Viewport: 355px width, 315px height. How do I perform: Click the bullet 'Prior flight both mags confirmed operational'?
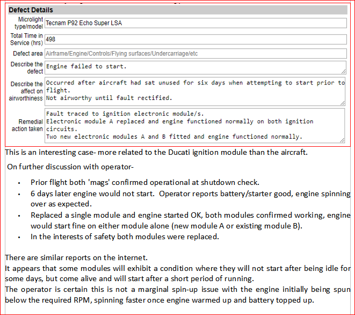(x=145, y=182)
